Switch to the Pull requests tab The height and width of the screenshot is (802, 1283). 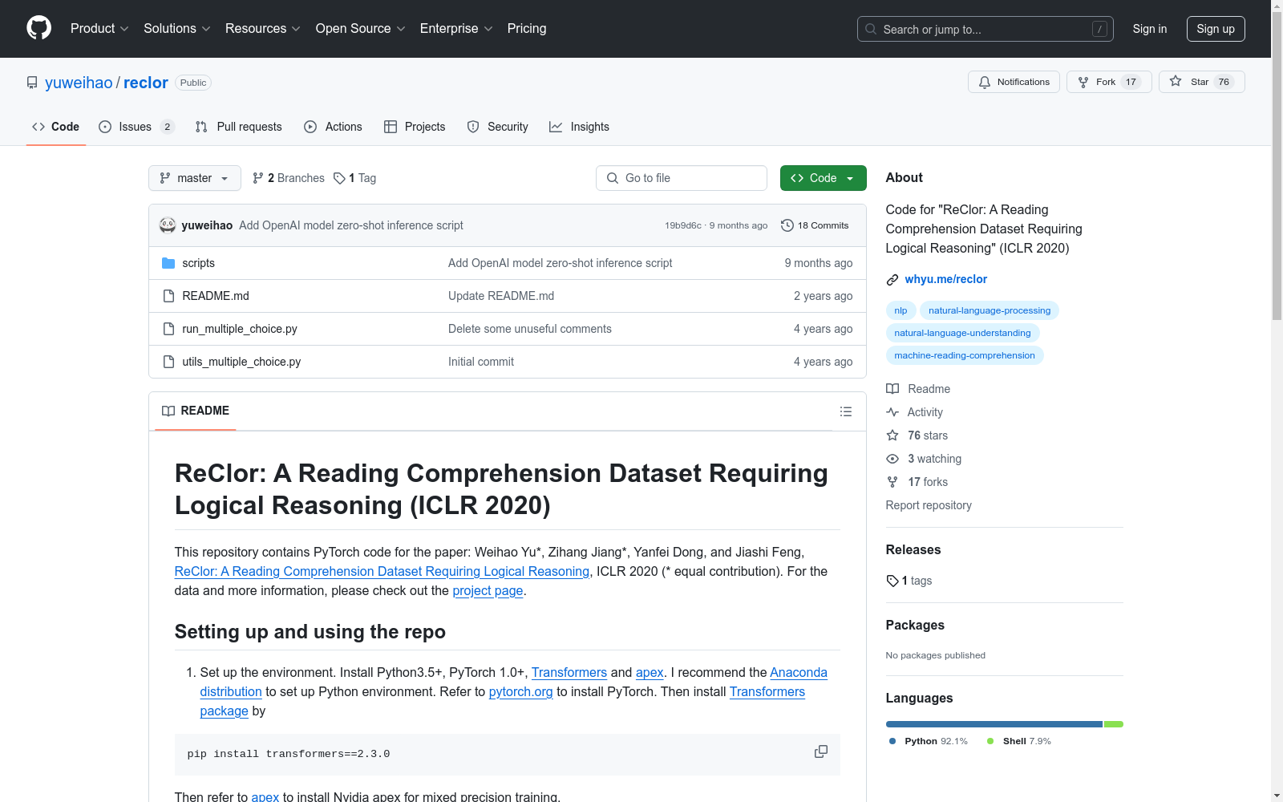(x=239, y=127)
